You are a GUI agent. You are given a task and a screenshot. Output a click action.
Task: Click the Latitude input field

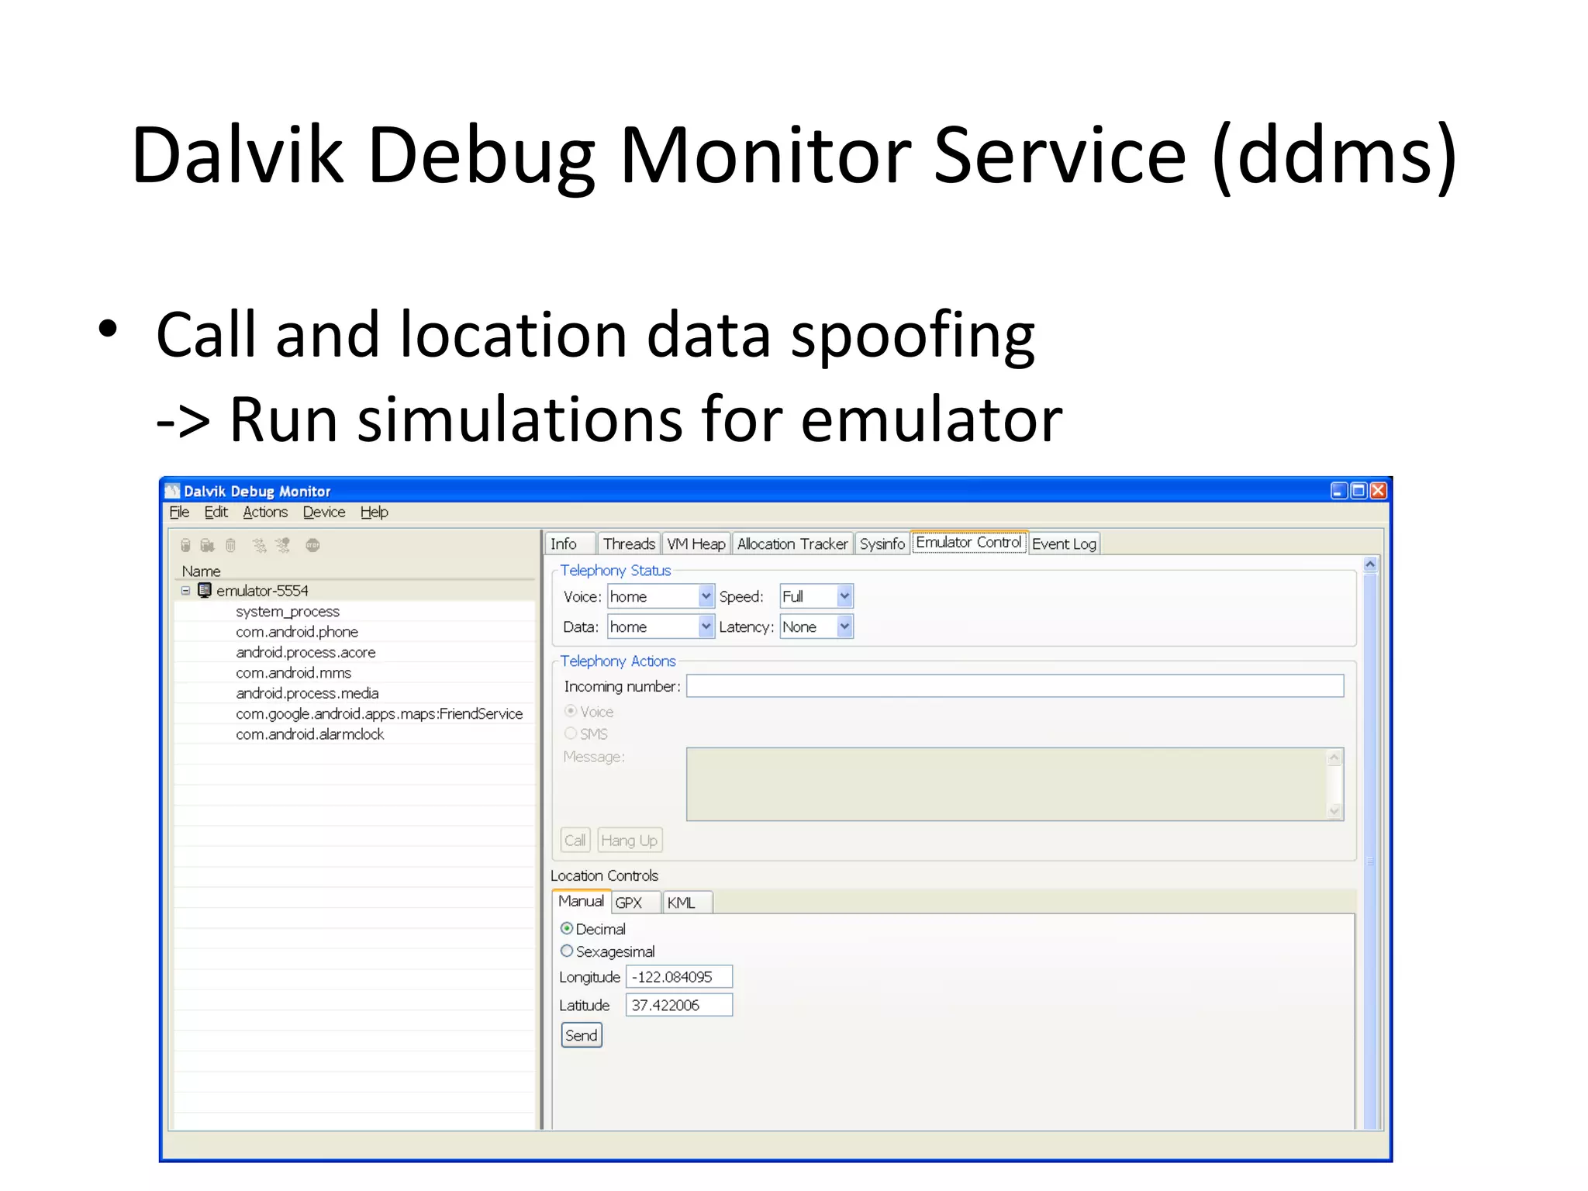tap(679, 1005)
